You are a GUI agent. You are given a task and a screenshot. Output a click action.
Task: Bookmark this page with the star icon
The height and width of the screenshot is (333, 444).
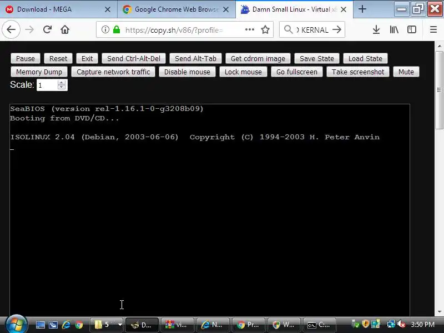265,29
